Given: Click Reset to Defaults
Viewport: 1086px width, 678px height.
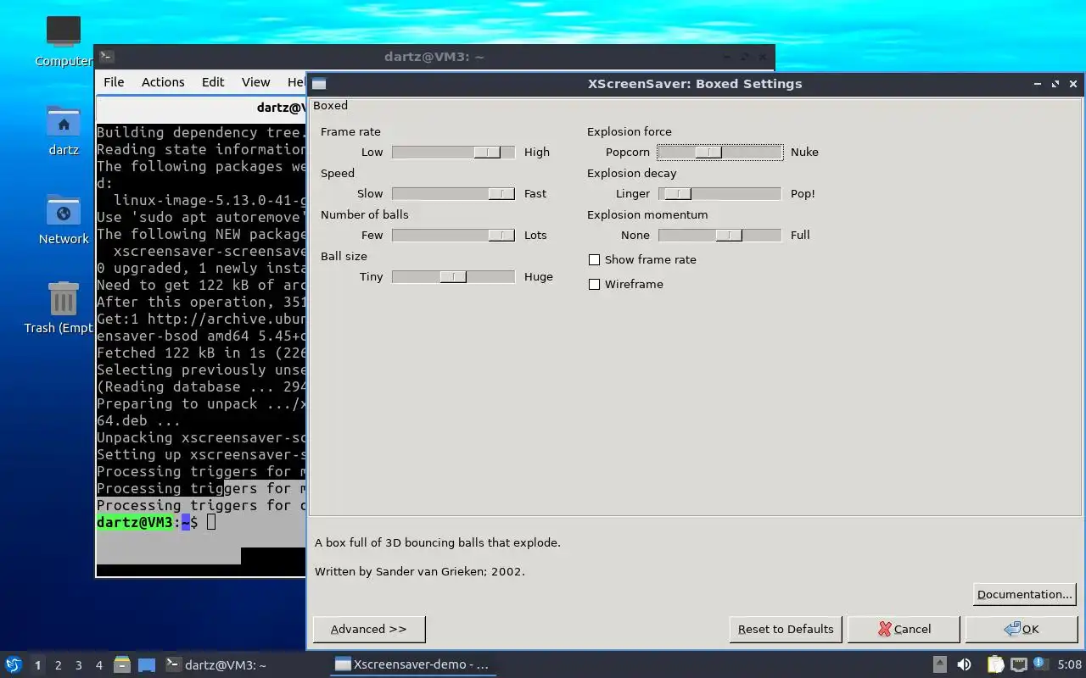Looking at the screenshot, I should [x=786, y=629].
